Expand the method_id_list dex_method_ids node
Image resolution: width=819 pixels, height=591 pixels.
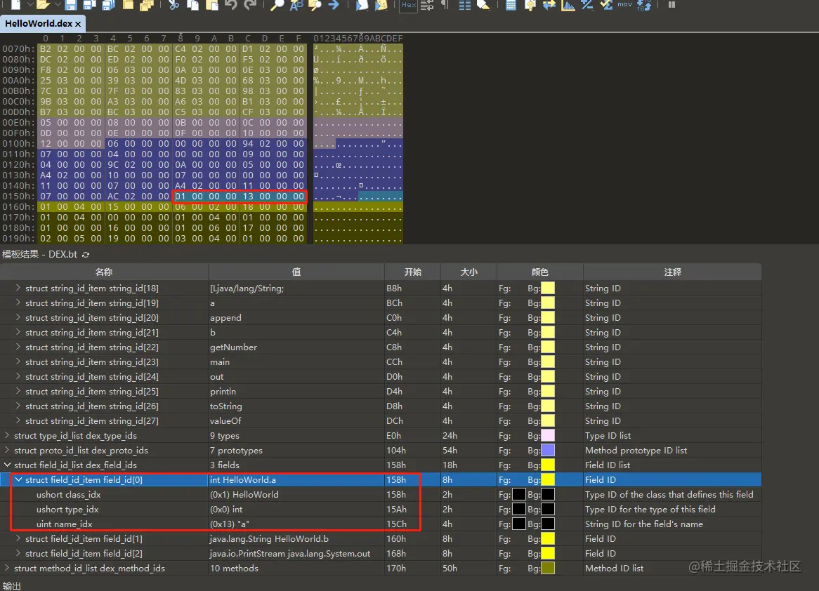7,568
